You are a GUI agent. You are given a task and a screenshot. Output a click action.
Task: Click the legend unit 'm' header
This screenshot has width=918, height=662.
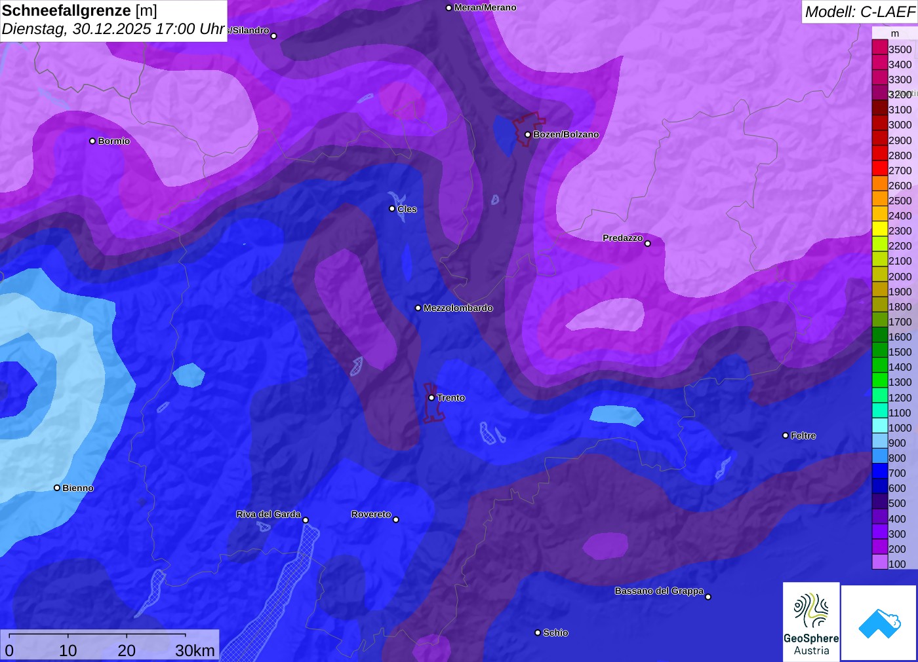[x=895, y=33]
